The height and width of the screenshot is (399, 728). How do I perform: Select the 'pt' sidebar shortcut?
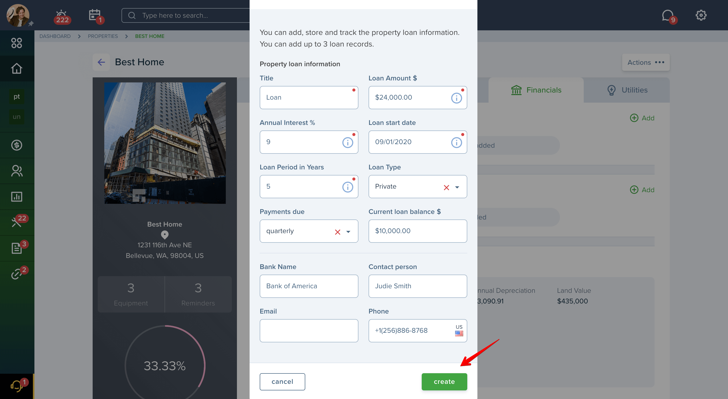(17, 97)
